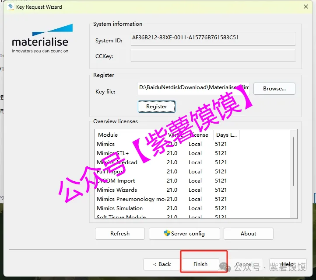Go back with the < Back button

162,264
